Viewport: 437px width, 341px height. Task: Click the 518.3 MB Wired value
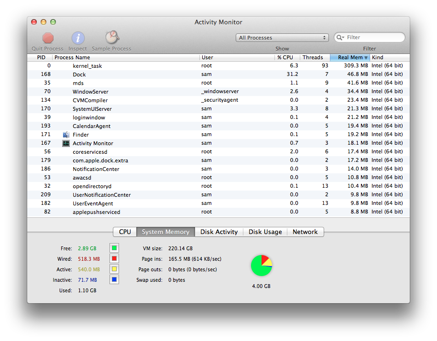(89, 259)
